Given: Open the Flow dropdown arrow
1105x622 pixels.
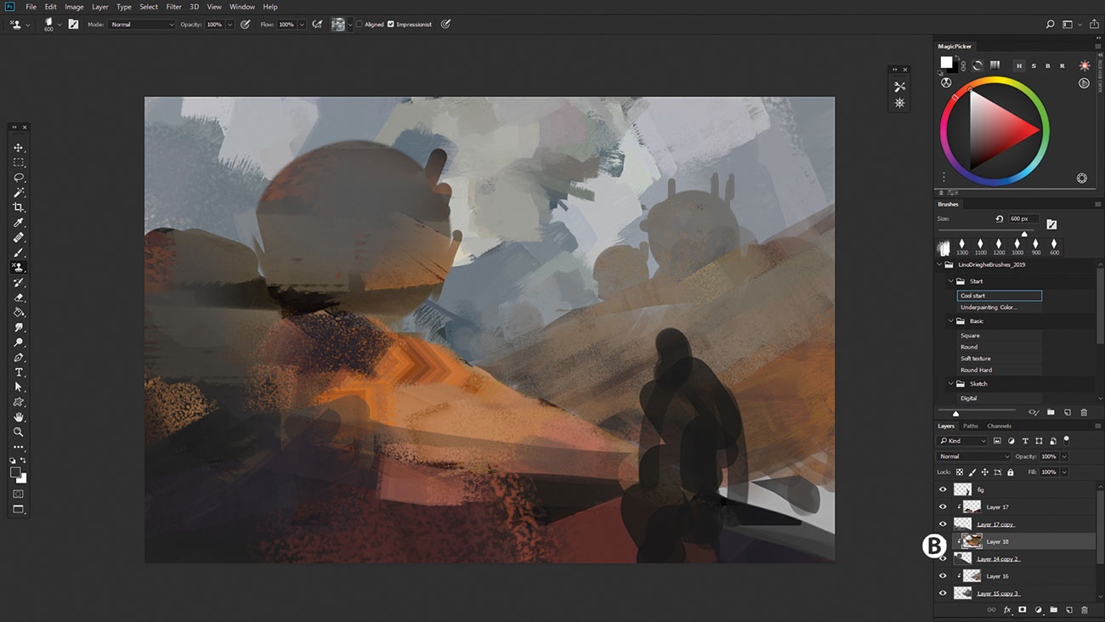Looking at the screenshot, I should tap(302, 25).
